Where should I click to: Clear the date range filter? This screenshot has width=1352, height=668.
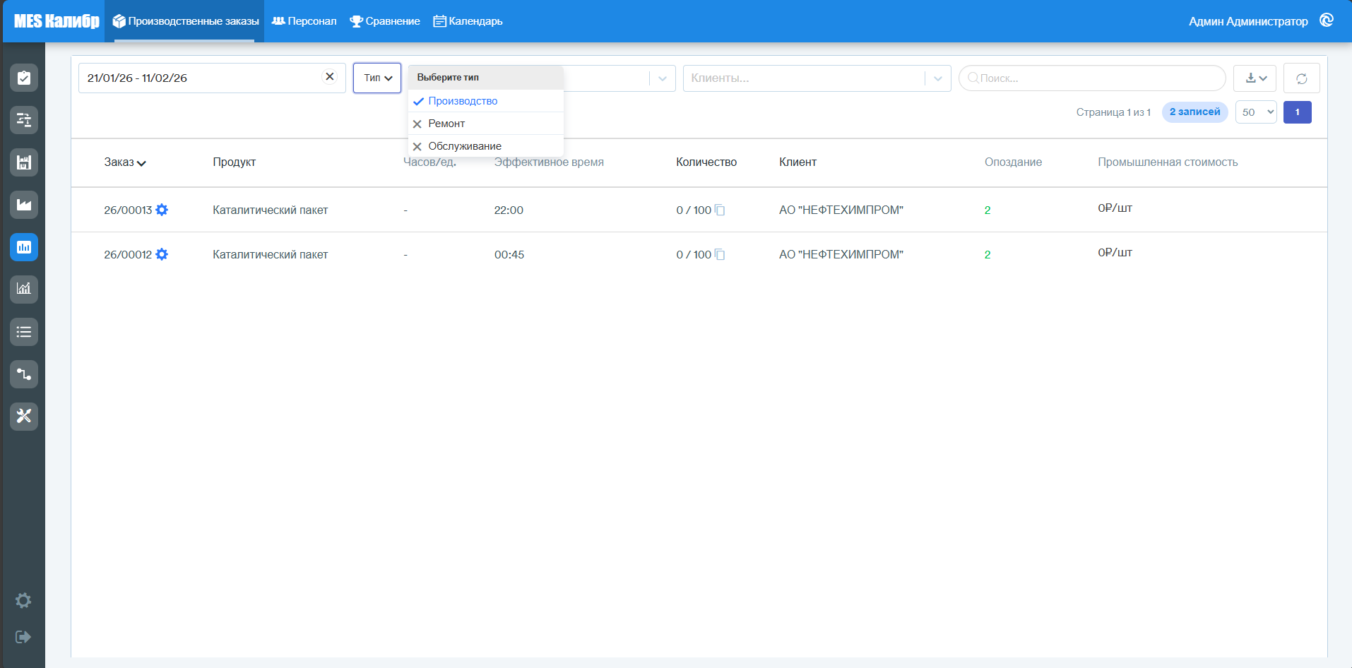[330, 77]
